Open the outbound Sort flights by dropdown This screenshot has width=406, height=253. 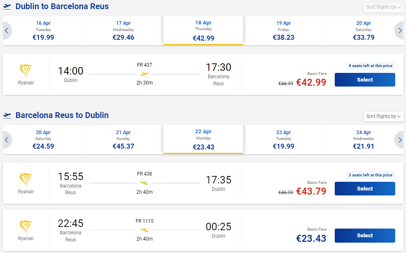coord(383,7)
